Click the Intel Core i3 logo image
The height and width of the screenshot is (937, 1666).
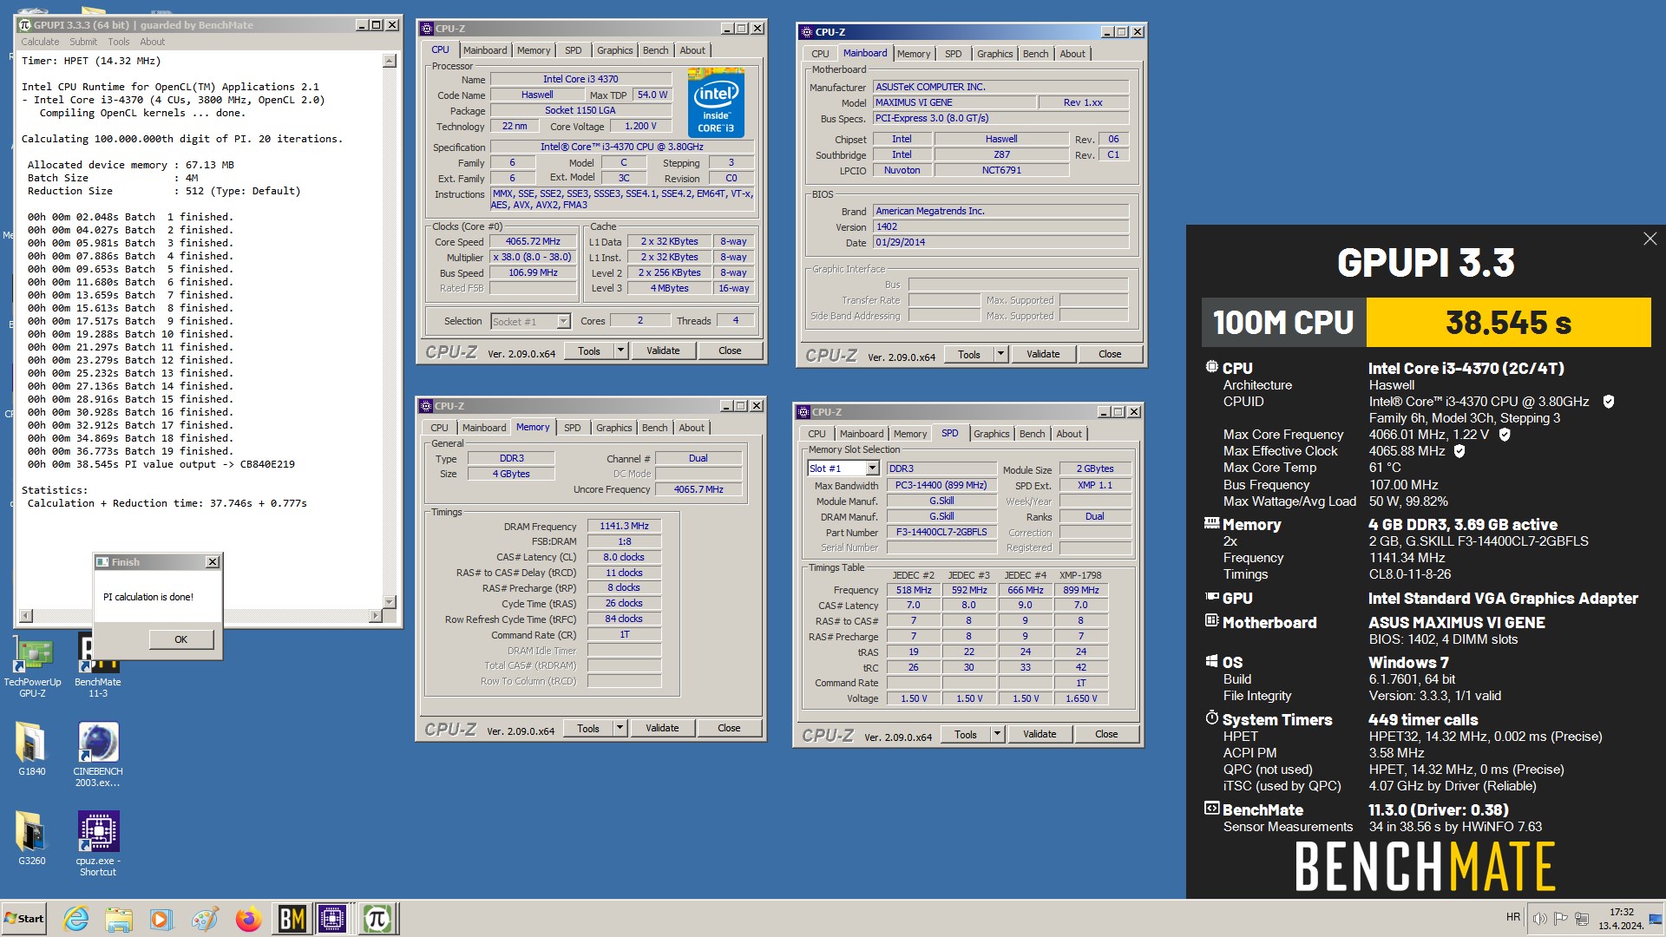coord(716,103)
